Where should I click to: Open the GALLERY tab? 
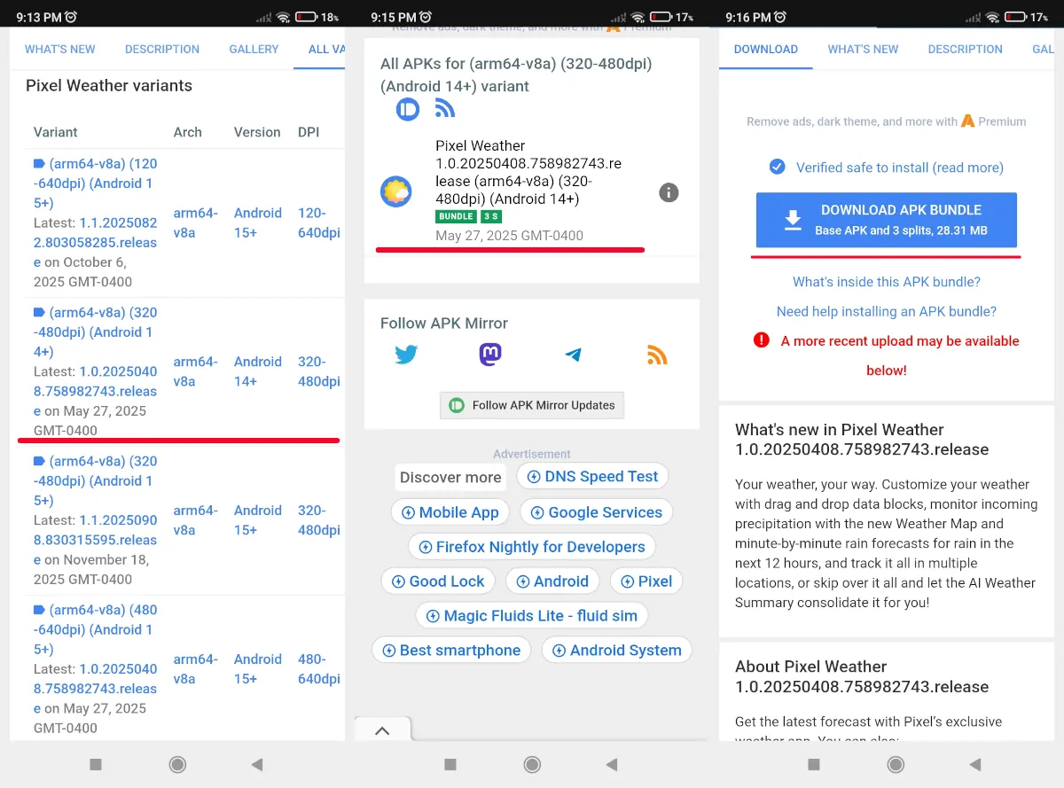point(254,50)
